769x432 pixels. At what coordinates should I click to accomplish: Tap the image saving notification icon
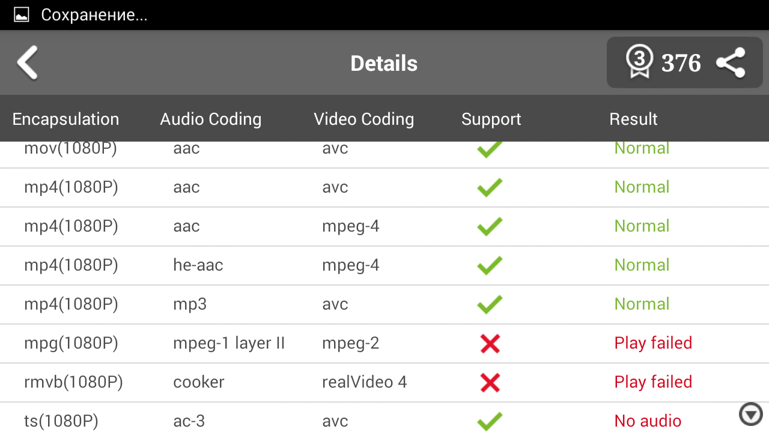point(22,15)
